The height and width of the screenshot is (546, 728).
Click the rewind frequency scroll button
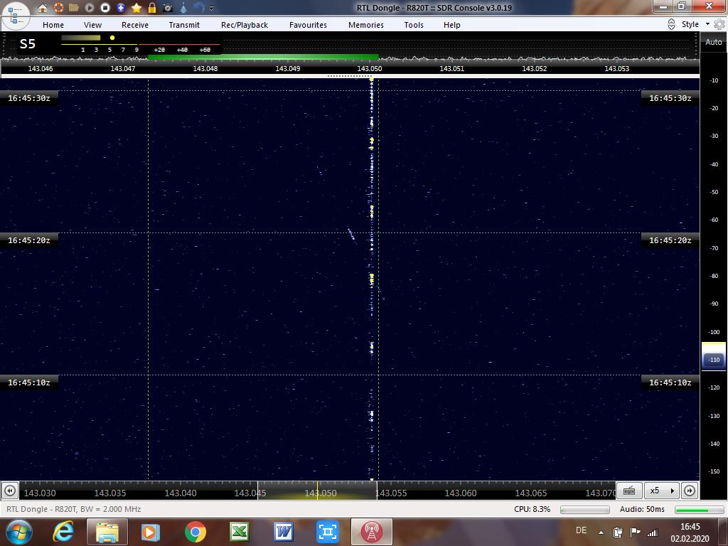(10, 491)
